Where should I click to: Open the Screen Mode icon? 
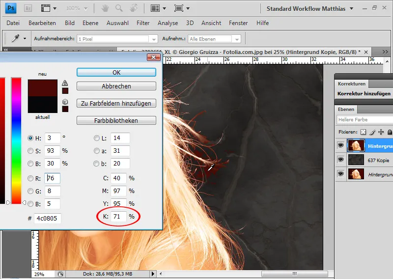[x=179, y=8]
